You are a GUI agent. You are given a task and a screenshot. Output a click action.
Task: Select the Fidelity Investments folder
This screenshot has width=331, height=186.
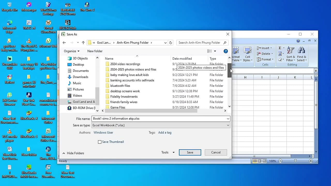coord(124,97)
